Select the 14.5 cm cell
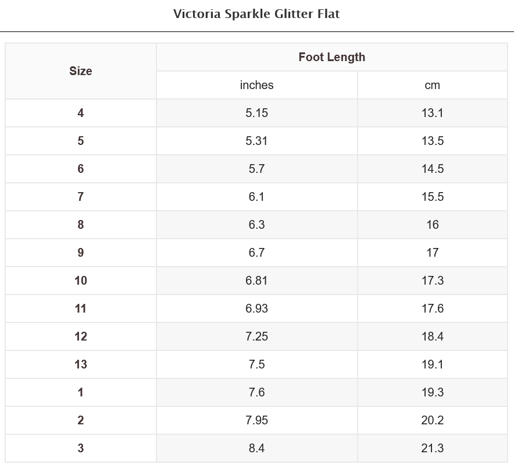 [432, 169]
